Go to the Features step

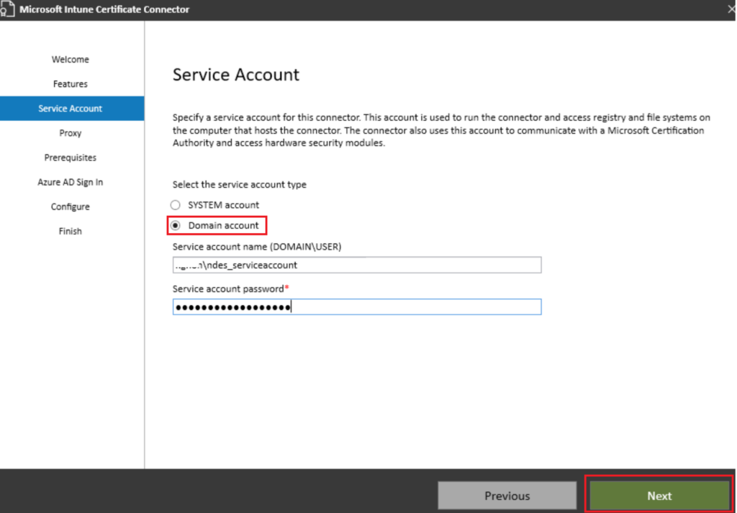(71, 83)
